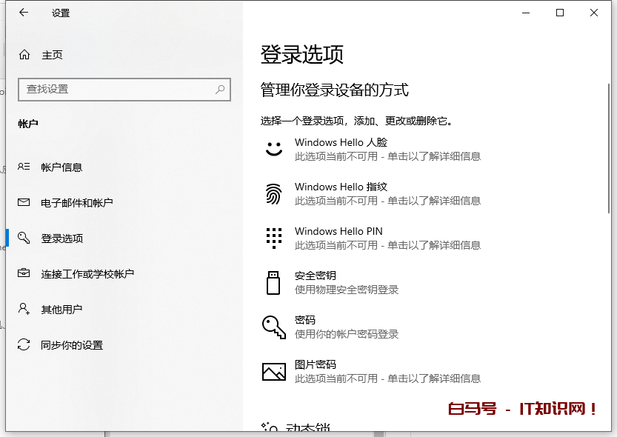Click the 密码 key icon
The image size is (617, 437).
273,327
